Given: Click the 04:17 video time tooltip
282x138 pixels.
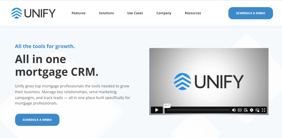Looking at the screenshot, I should 167,106.
